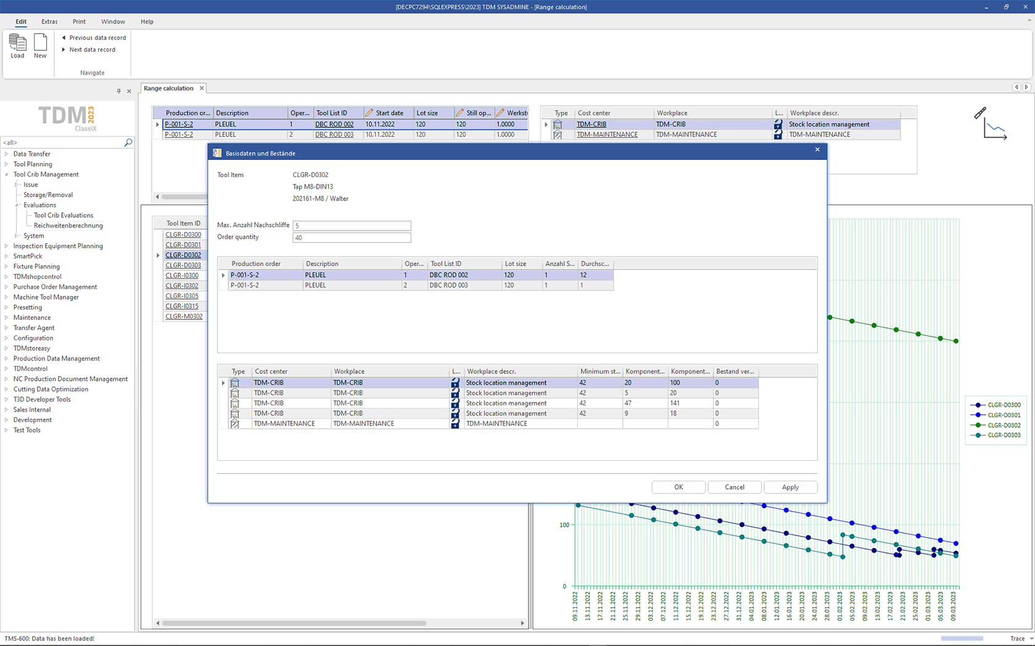Expand the Data Transfer tree node
Viewport: 1035px width, 646px height.
[7, 154]
